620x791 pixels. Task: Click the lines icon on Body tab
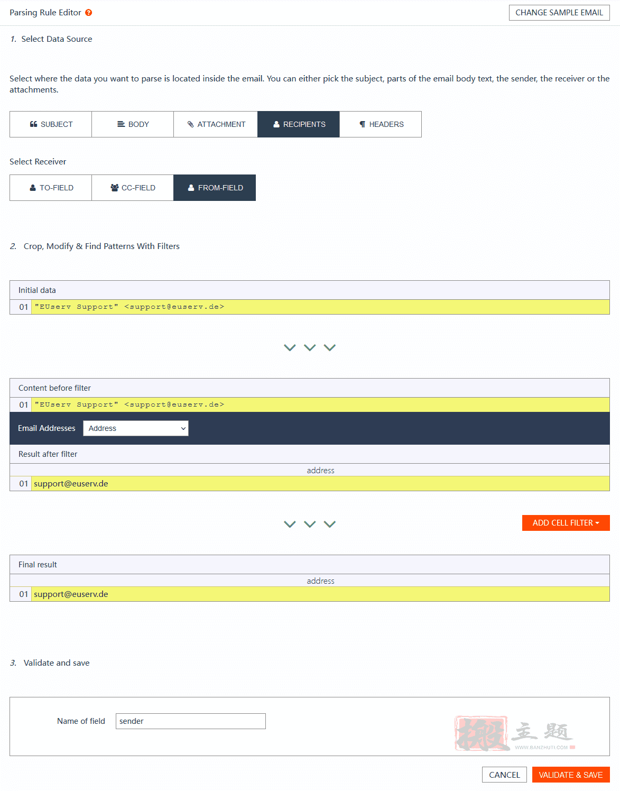121,124
